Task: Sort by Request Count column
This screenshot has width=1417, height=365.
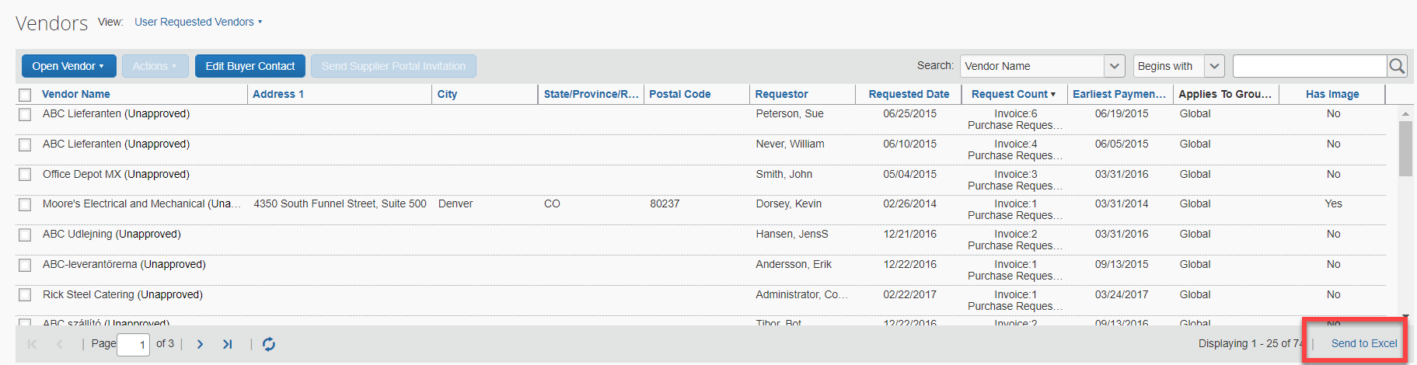Action: coord(1014,94)
